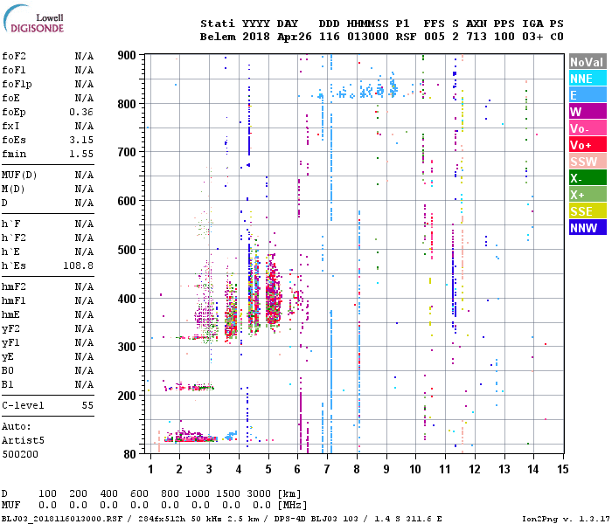Click the [MHz] unit label
Image resolution: width=612 pixels, height=524 pixels.
[292, 505]
